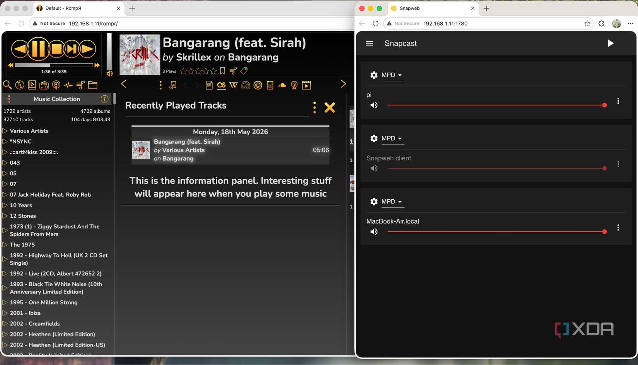
Task: Pause playback in RompR
Action: (x=38, y=49)
